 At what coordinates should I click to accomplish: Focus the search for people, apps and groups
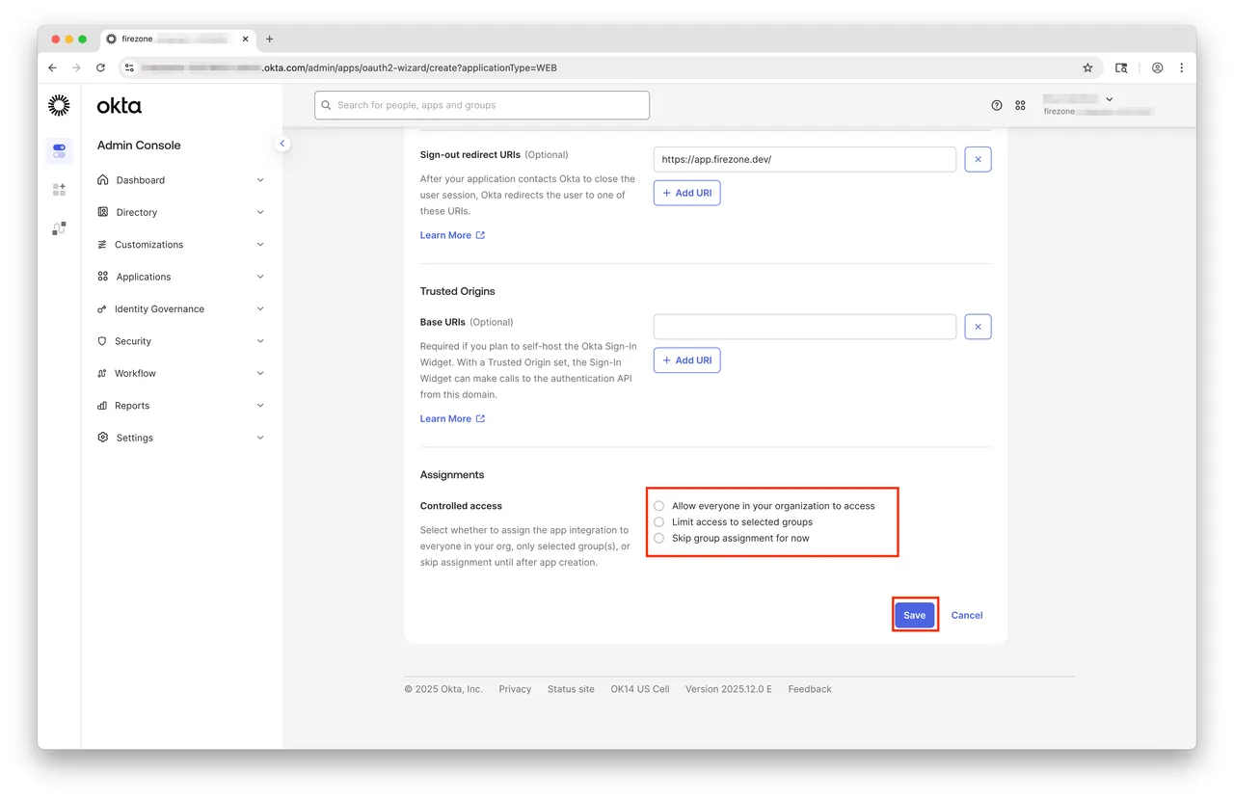pyautogui.click(x=482, y=105)
